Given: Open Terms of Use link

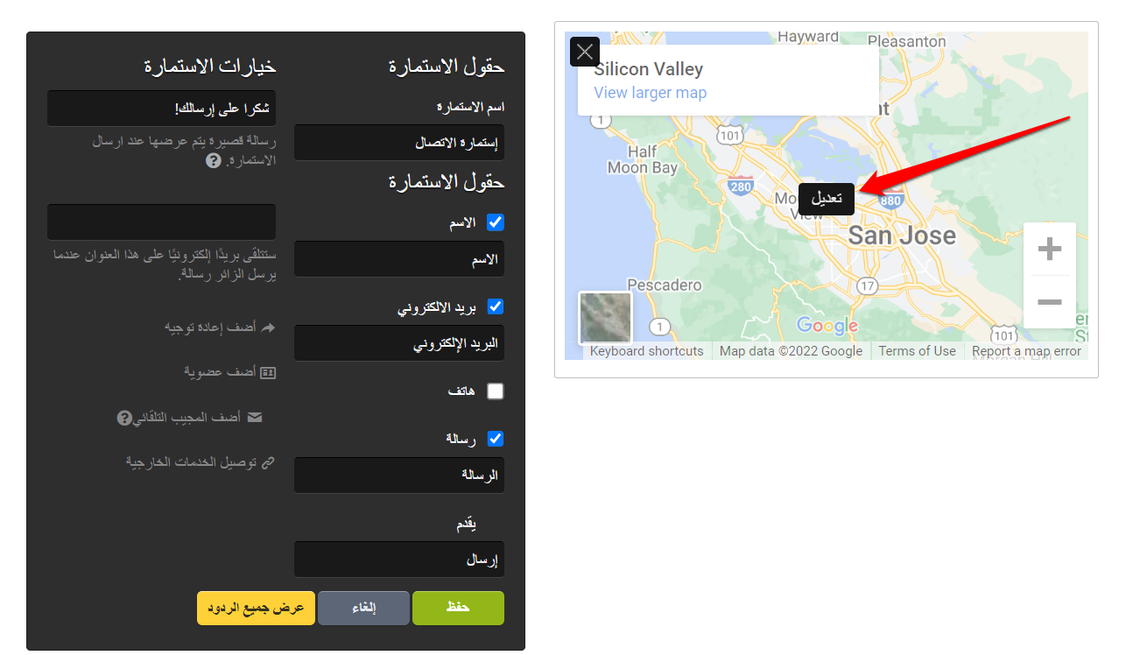Looking at the screenshot, I should coord(917,351).
